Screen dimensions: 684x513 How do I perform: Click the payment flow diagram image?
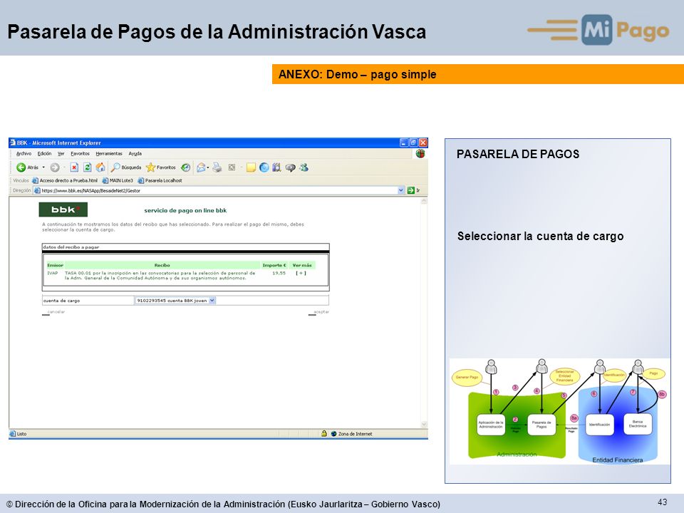560,411
